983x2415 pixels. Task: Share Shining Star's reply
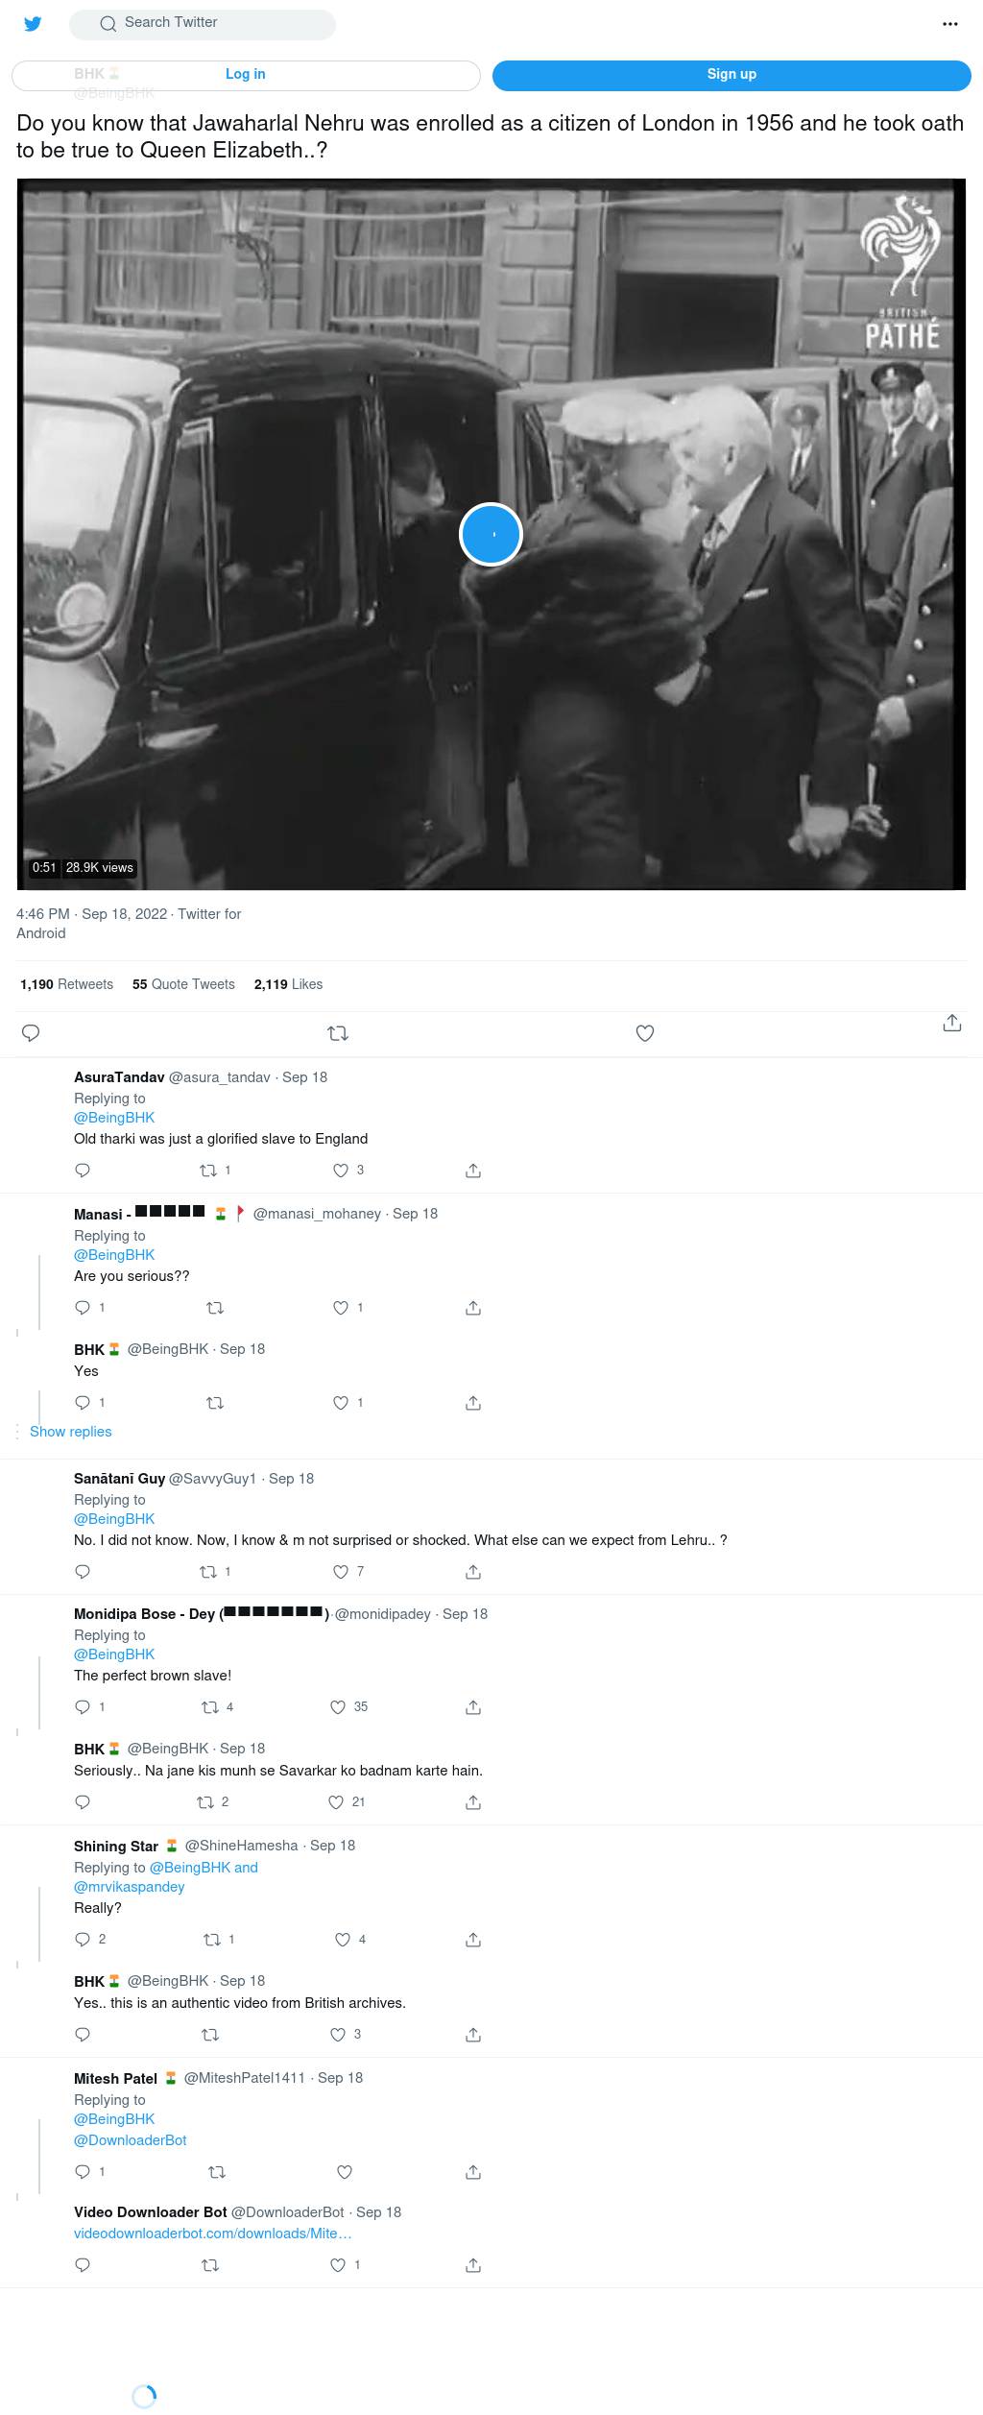(x=473, y=1940)
